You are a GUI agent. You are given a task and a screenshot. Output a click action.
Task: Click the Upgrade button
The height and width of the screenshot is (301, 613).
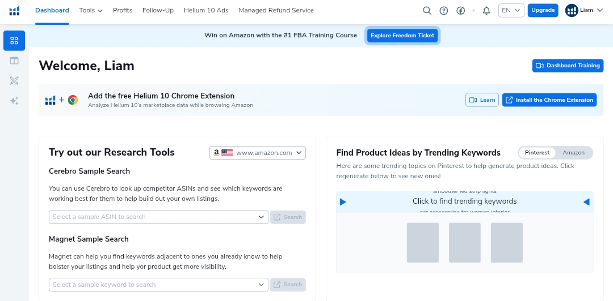tap(543, 11)
